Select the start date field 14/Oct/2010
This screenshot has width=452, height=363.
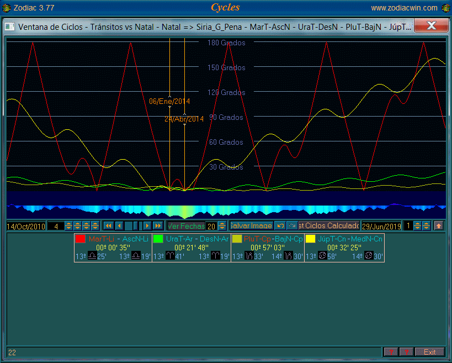(26, 226)
